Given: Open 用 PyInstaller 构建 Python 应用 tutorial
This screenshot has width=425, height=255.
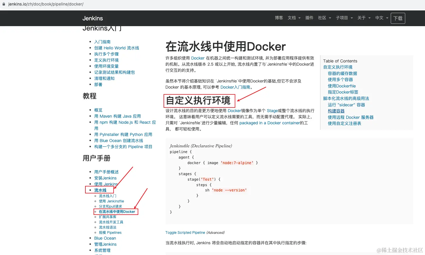Looking at the screenshot, I should (123, 134).
